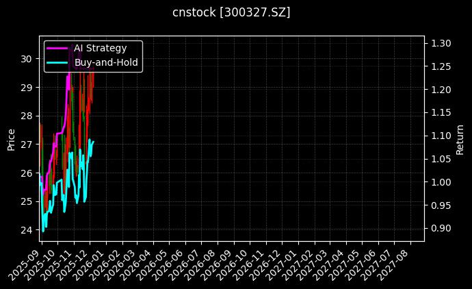Image resolution: width=472 pixels, height=289 pixels.
Task: Click return tick label 1.30
Action: click(441, 43)
